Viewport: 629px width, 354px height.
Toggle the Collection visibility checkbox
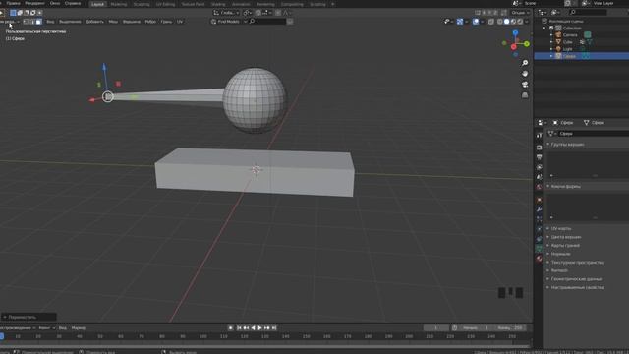click(x=551, y=28)
